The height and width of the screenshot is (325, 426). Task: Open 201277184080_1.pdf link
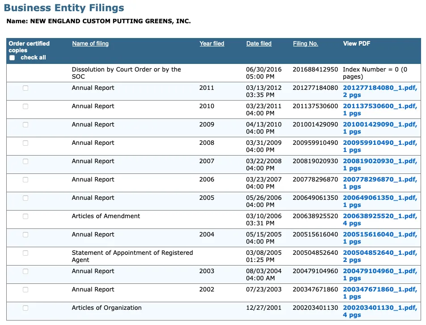380,88
